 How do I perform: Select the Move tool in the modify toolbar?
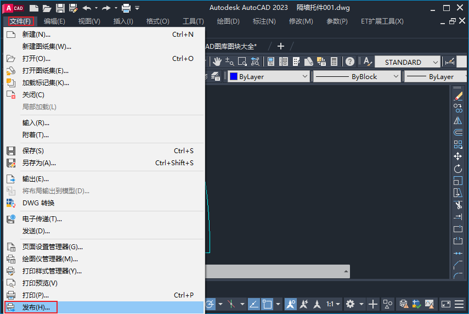click(x=458, y=156)
